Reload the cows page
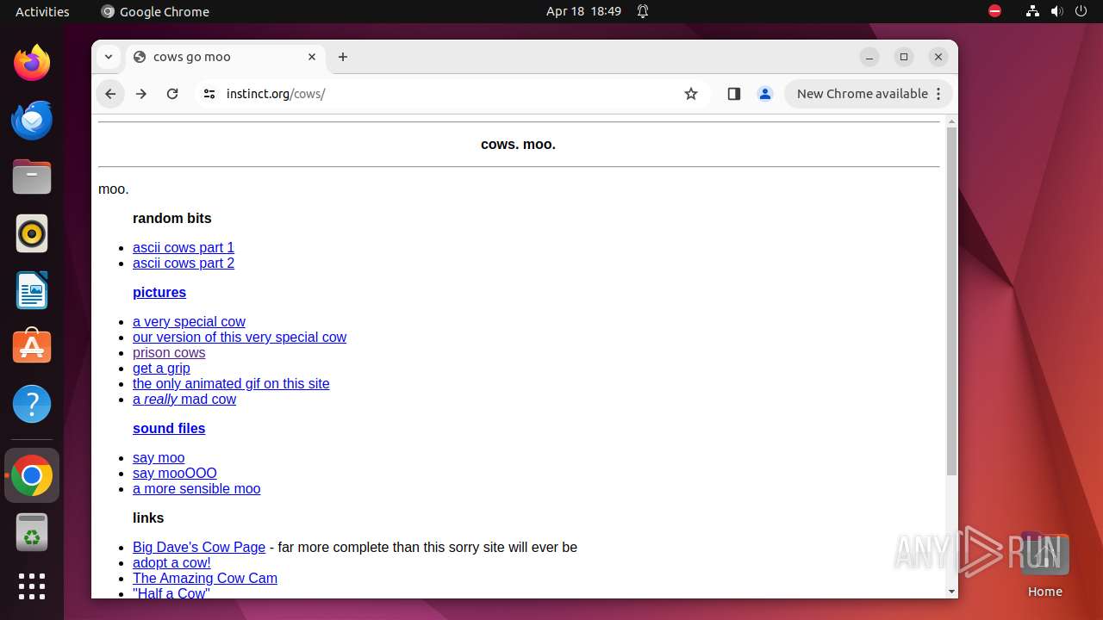This screenshot has height=620, width=1103. [172, 94]
